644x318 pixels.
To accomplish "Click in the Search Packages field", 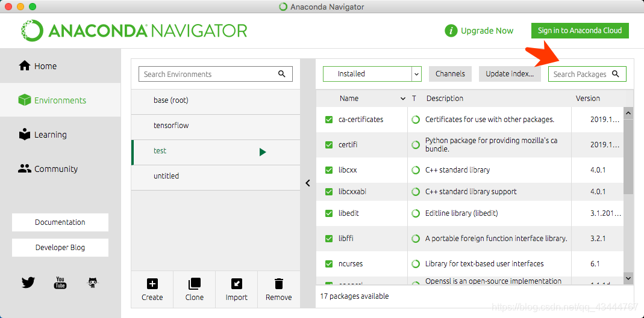I will click(587, 74).
